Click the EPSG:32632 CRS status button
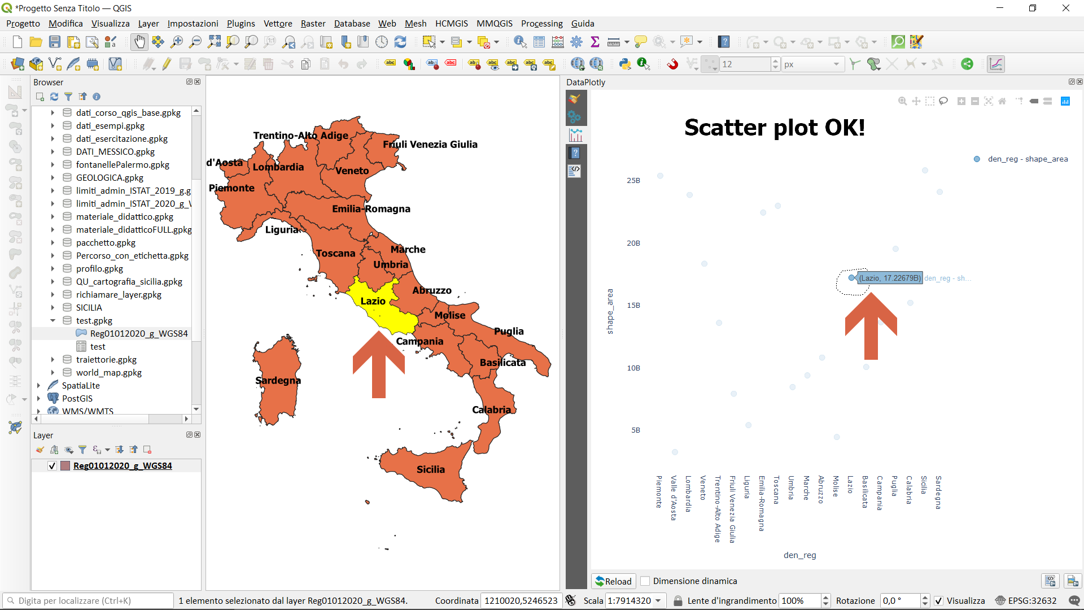Viewport: 1084px width, 610px height. 1029,601
